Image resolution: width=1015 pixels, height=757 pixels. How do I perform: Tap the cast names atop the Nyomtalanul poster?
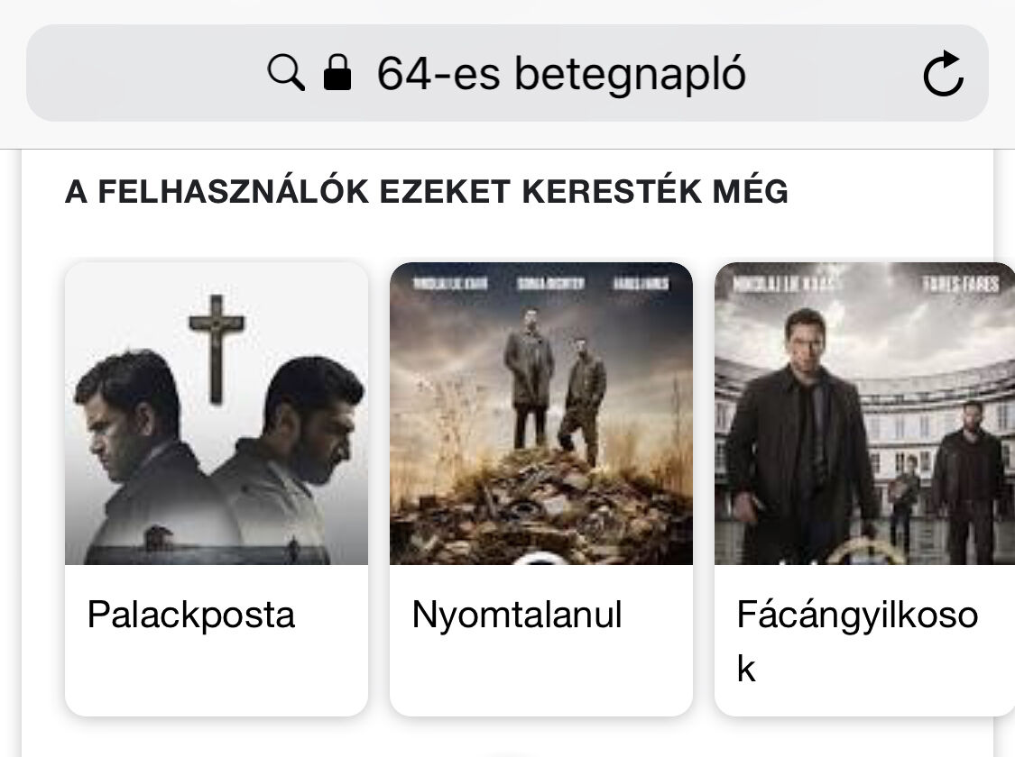pyautogui.click(x=540, y=283)
